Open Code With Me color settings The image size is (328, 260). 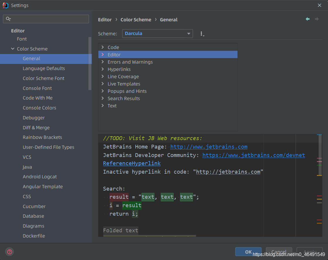click(38, 98)
